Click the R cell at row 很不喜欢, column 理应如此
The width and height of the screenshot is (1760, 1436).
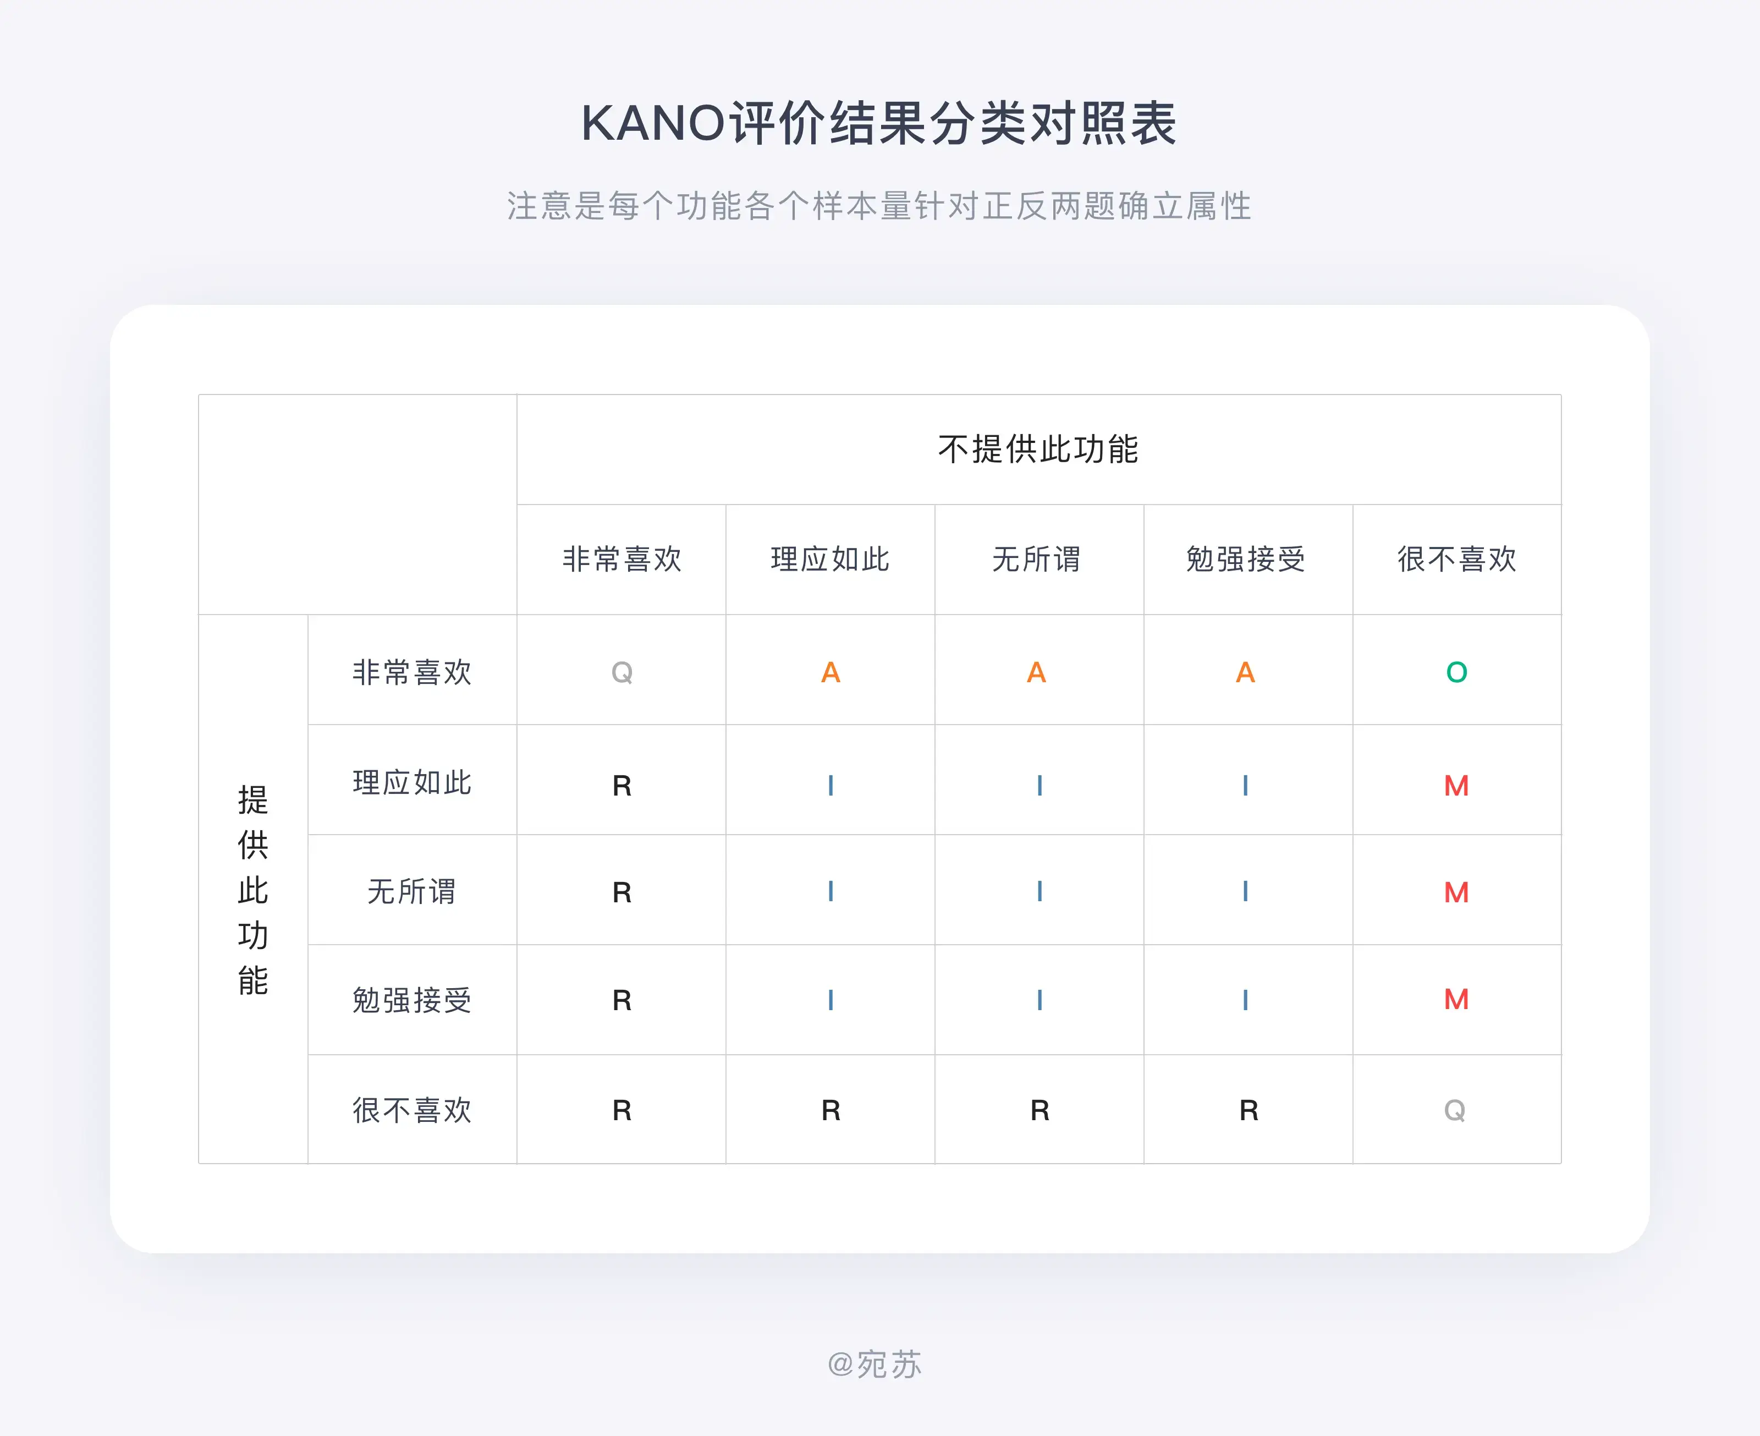click(x=831, y=1110)
